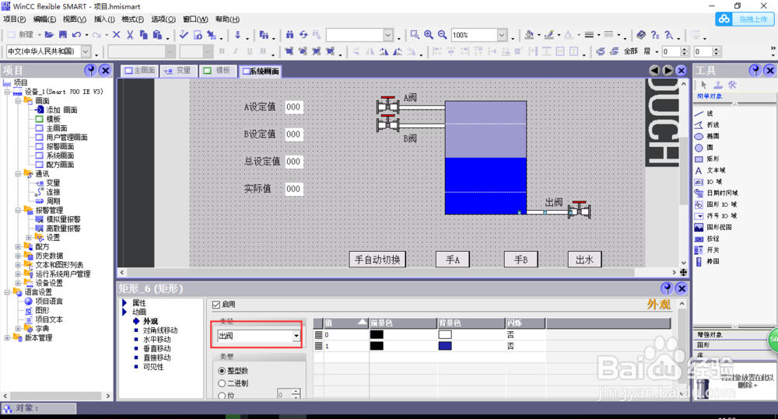Image resolution: width=778 pixels, height=419 pixels.
Task: Delete selection with the X icon
Action: (x=116, y=35)
